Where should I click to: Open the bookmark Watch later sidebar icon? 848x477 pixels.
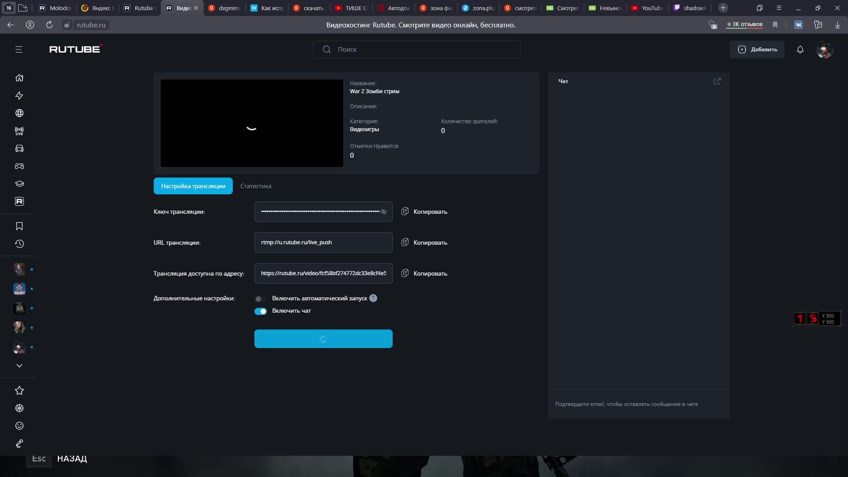(x=19, y=226)
